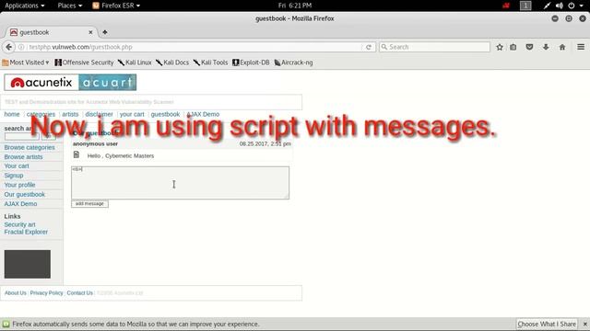Image resolution: width=590 pixels, height=331 pixels.
Task: Open artists nav link
Action: 70,114
